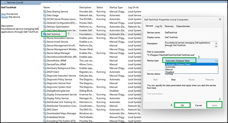The height and width of the screenshot is (123, 228).
Task: Click the Downloaded Maps Manager service icon
Action: [45, 113]
